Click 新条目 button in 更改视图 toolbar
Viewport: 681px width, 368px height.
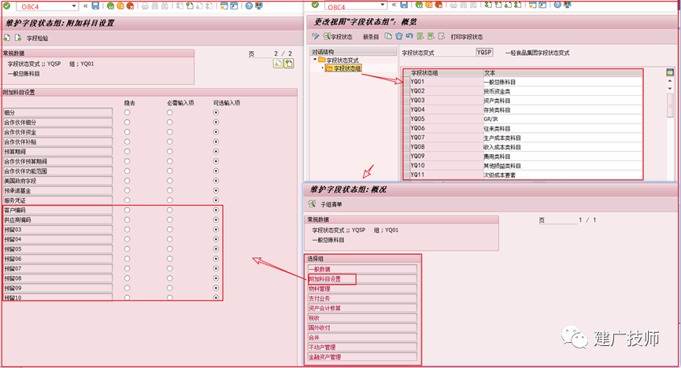coord(371,37)
